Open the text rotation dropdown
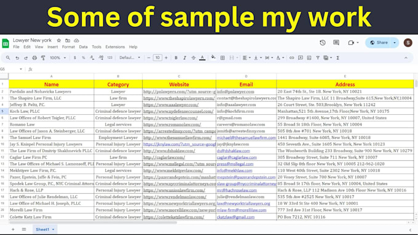The height and width of the screenshot is (235, 418). 280,58
